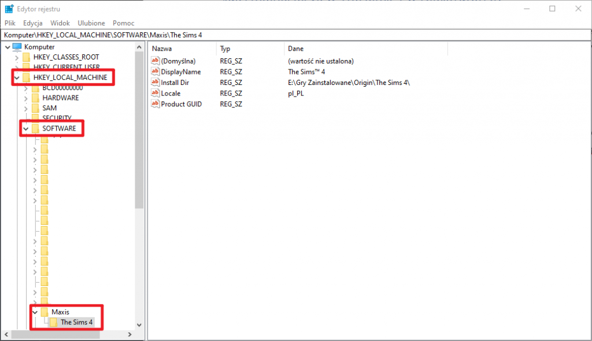Click the HKEY_CLASSES_ROOT folder icon

tap(27, 57)
